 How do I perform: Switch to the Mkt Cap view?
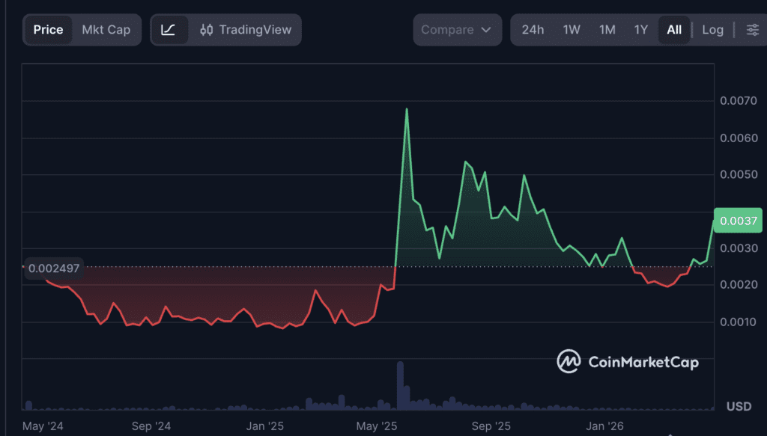pos(106,30)
